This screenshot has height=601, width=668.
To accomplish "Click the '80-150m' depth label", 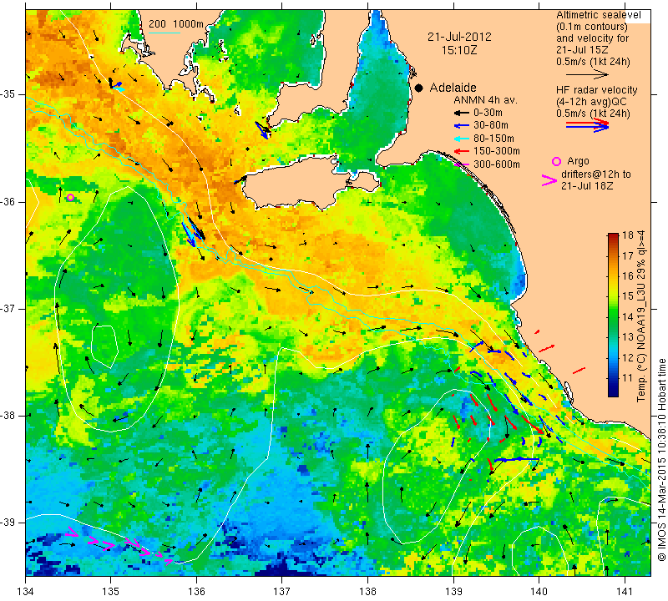I will (x=493, y=139).
